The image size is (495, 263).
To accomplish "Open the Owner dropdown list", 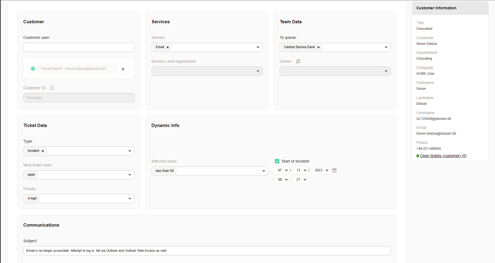I will point(335,71).
